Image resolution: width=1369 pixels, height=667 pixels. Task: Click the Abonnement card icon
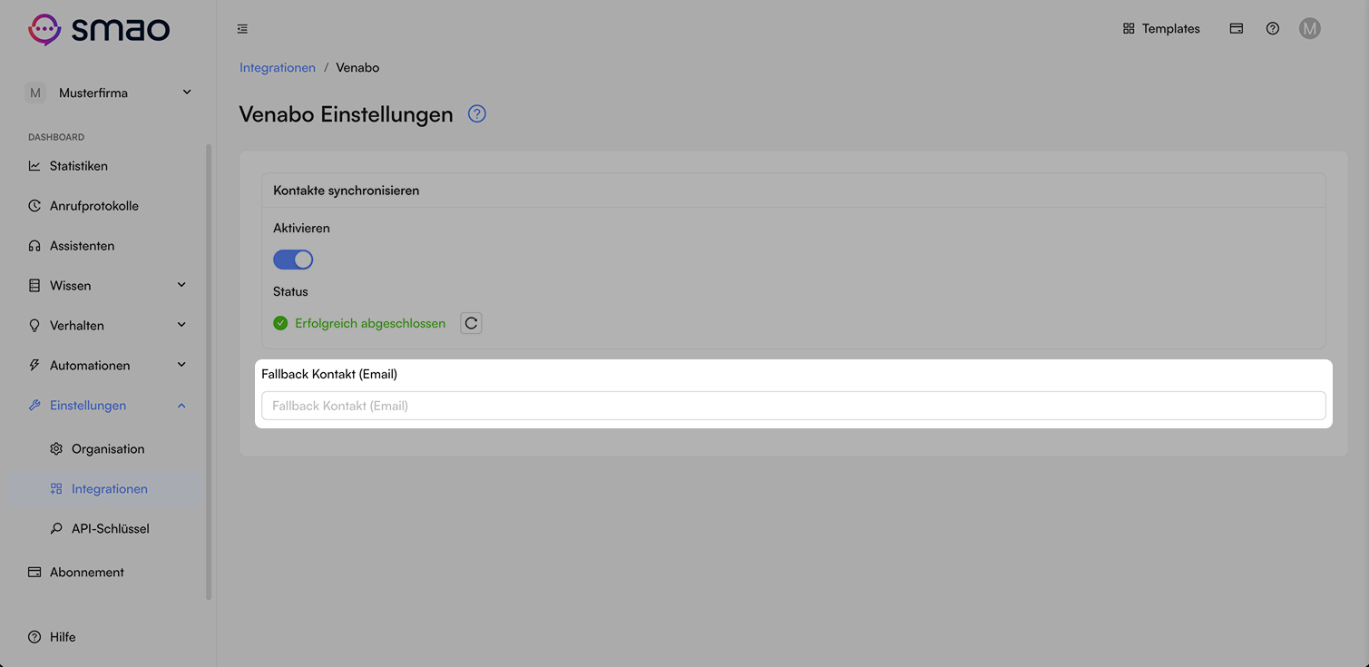coord(34,573)
